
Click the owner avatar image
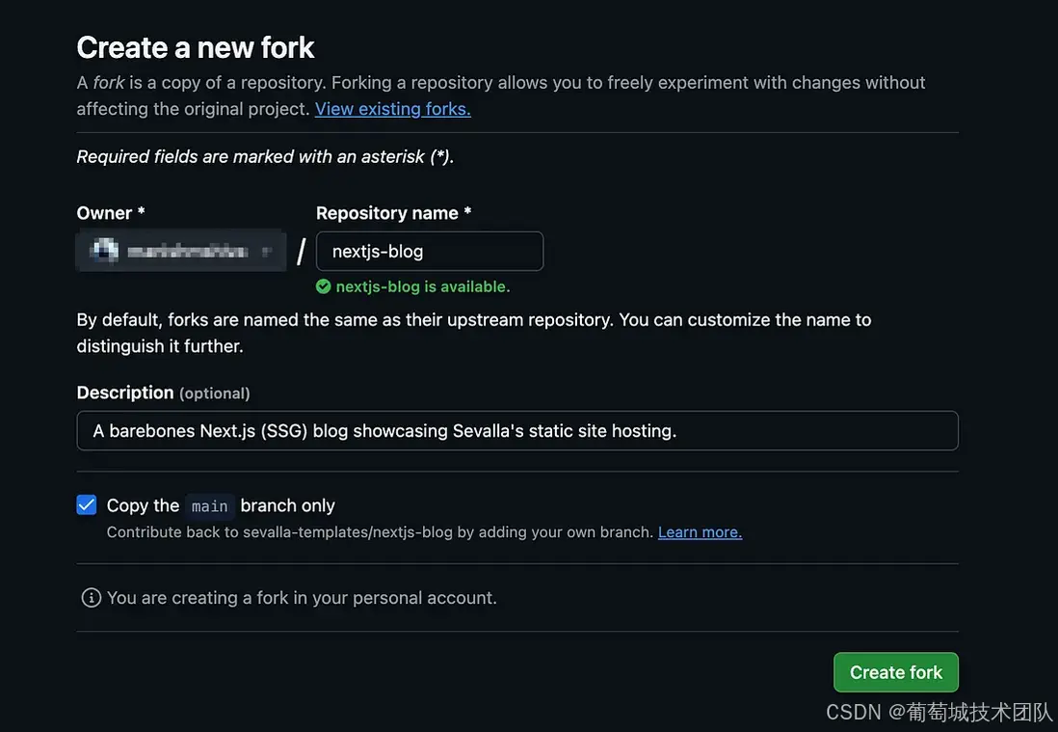[103, 252]
